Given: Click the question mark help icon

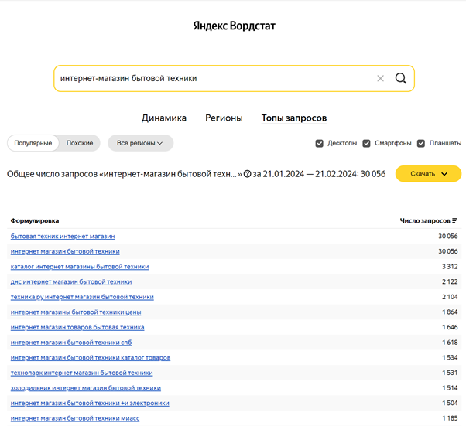Looking at the screenshot, I should point(247,174).
